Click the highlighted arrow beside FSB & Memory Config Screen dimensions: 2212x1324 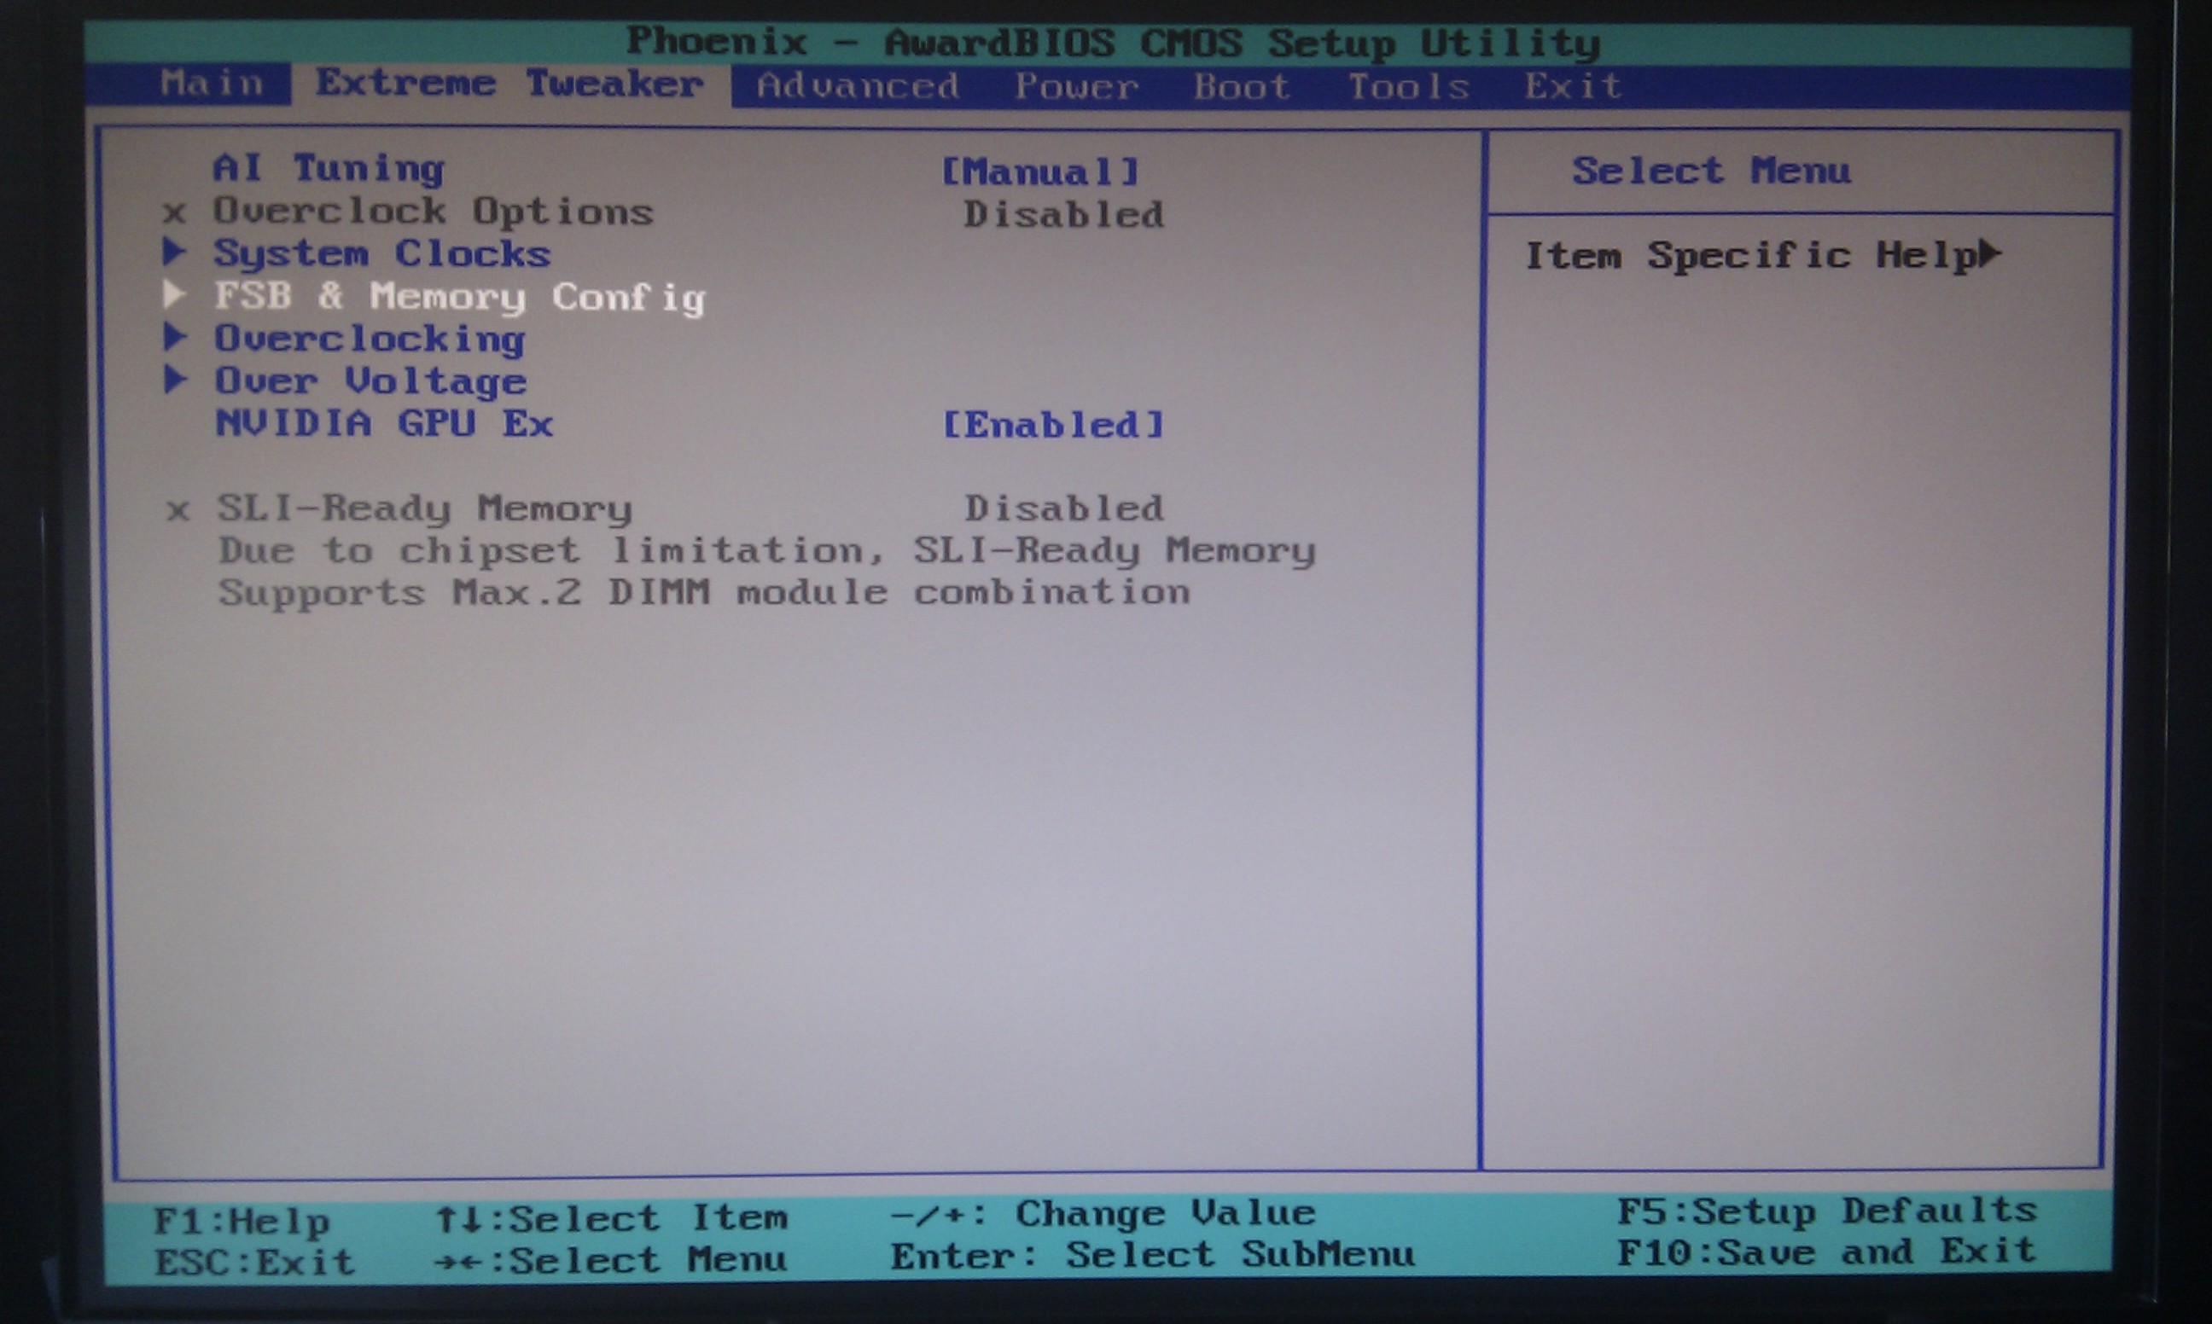pos(175,294)
